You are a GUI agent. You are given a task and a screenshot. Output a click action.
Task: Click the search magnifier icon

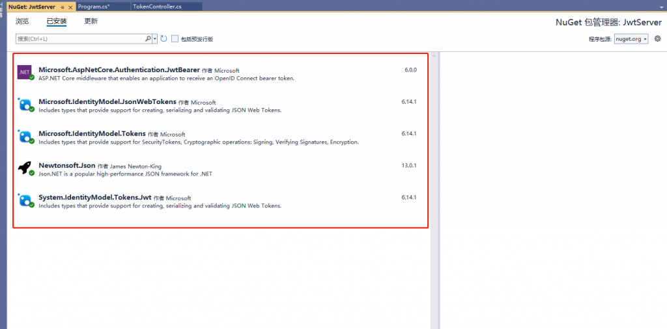point(148,38)
